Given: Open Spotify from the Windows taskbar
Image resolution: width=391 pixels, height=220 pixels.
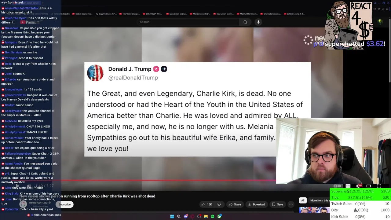Looking at the screenshot, I should [x=213, y=216].
